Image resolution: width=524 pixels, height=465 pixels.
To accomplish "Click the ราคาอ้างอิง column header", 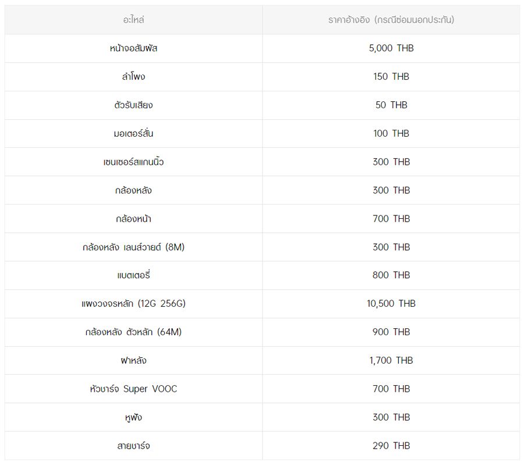I will coord(391,20).
